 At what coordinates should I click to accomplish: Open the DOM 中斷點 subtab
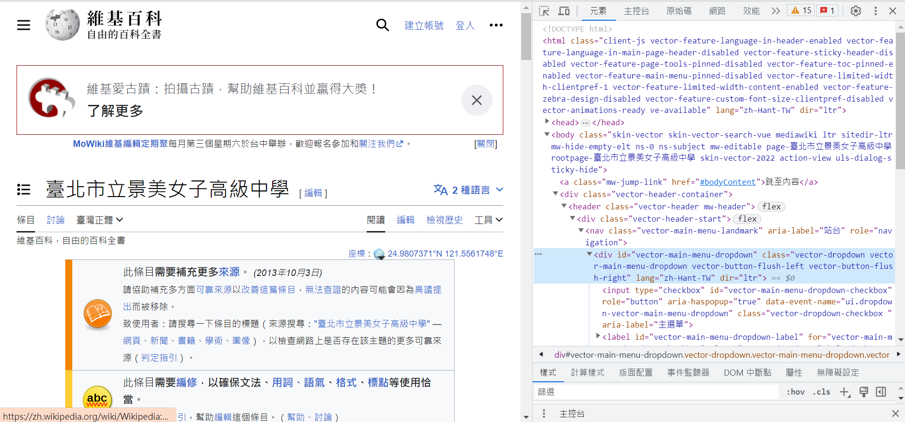click(747, 372)
